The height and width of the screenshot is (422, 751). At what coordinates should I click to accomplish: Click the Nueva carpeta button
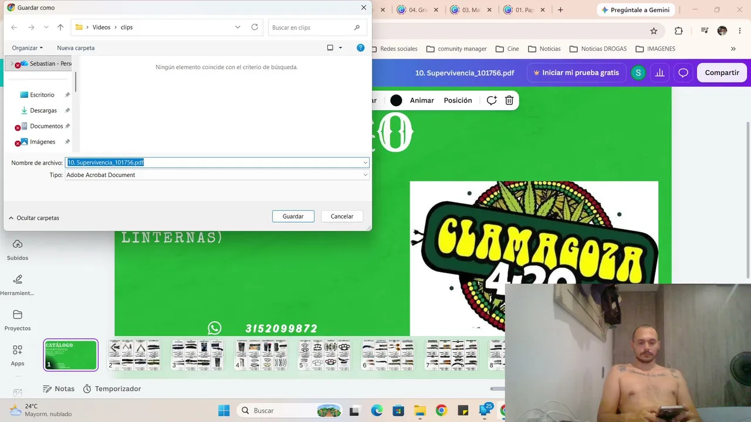(x=76, y=48)
